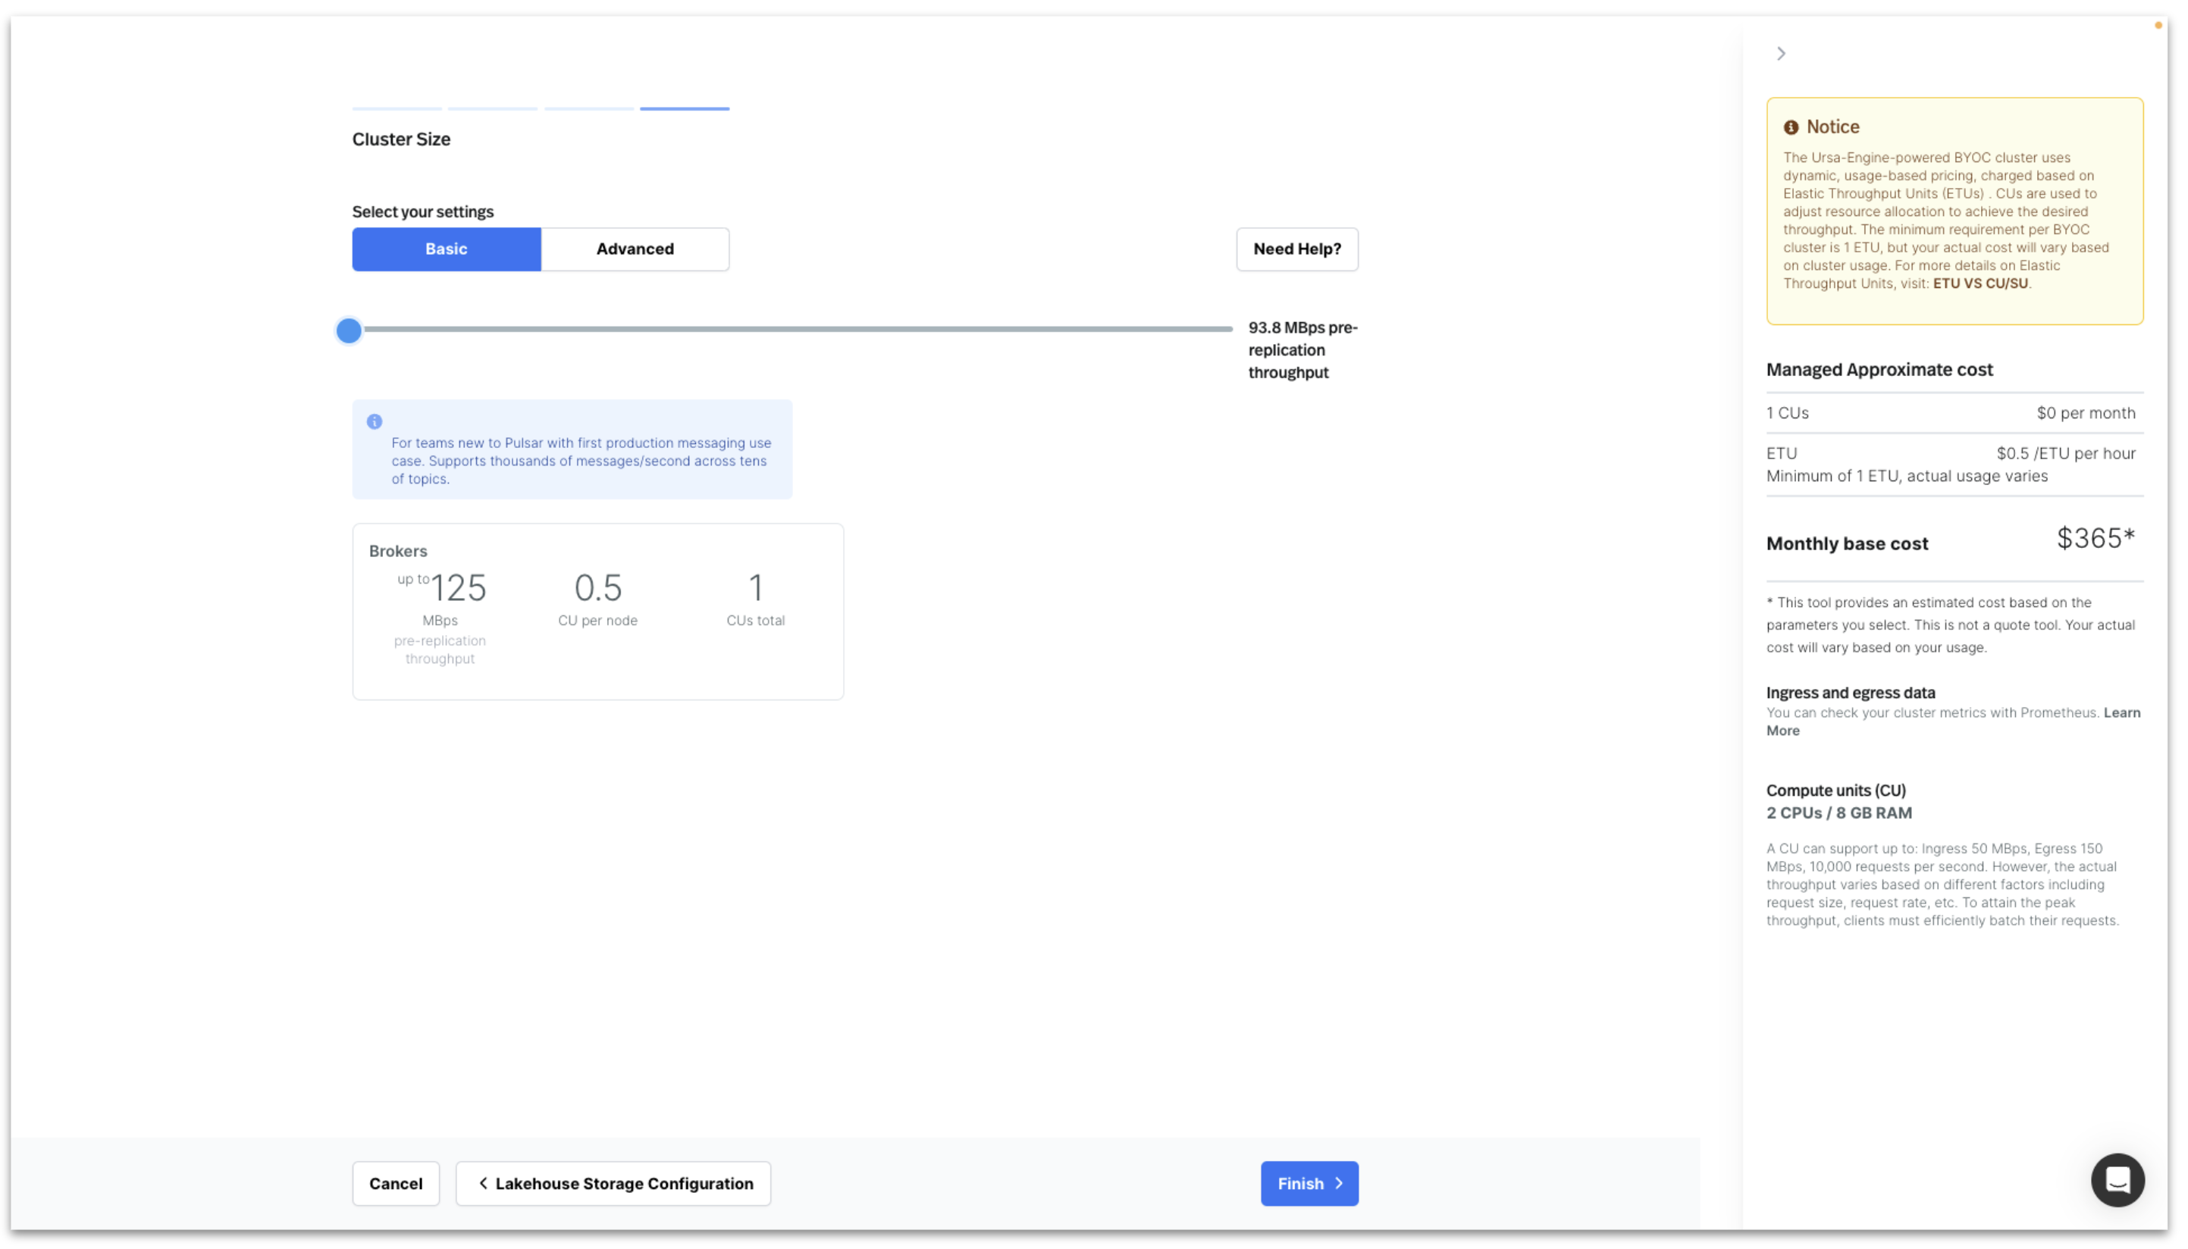Click the Need Help? button
Image resolution: width=2188 pixels, height=1249 pixels.
[1296, 249]
